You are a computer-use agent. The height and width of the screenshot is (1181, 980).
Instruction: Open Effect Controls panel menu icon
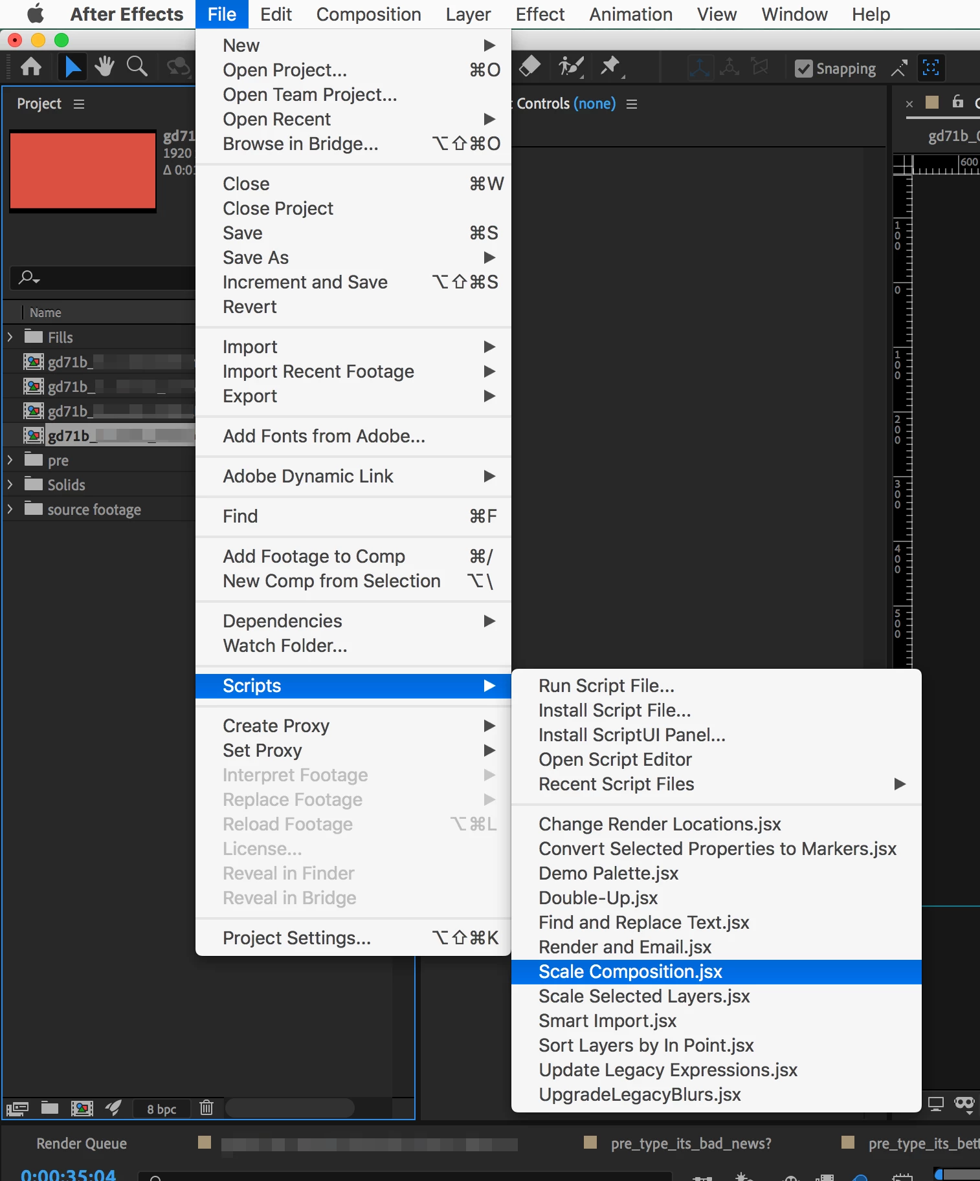tap(632, 104)
